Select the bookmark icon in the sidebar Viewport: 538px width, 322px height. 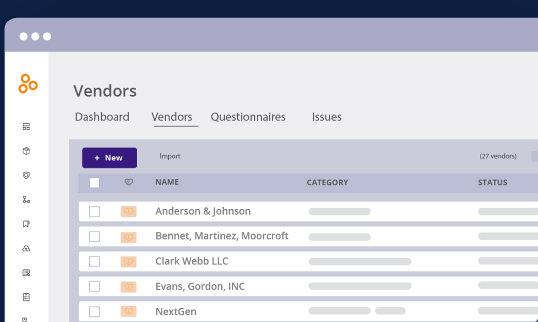26,223
